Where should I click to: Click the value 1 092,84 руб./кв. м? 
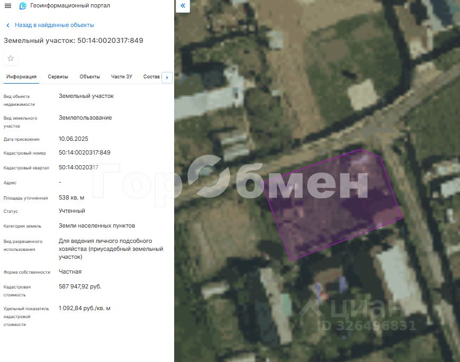(85, 309)
